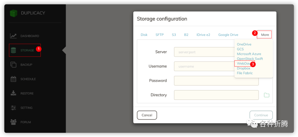Click into the Directory text field
Viewport: 298px width, 137px height.
point(216,95)
